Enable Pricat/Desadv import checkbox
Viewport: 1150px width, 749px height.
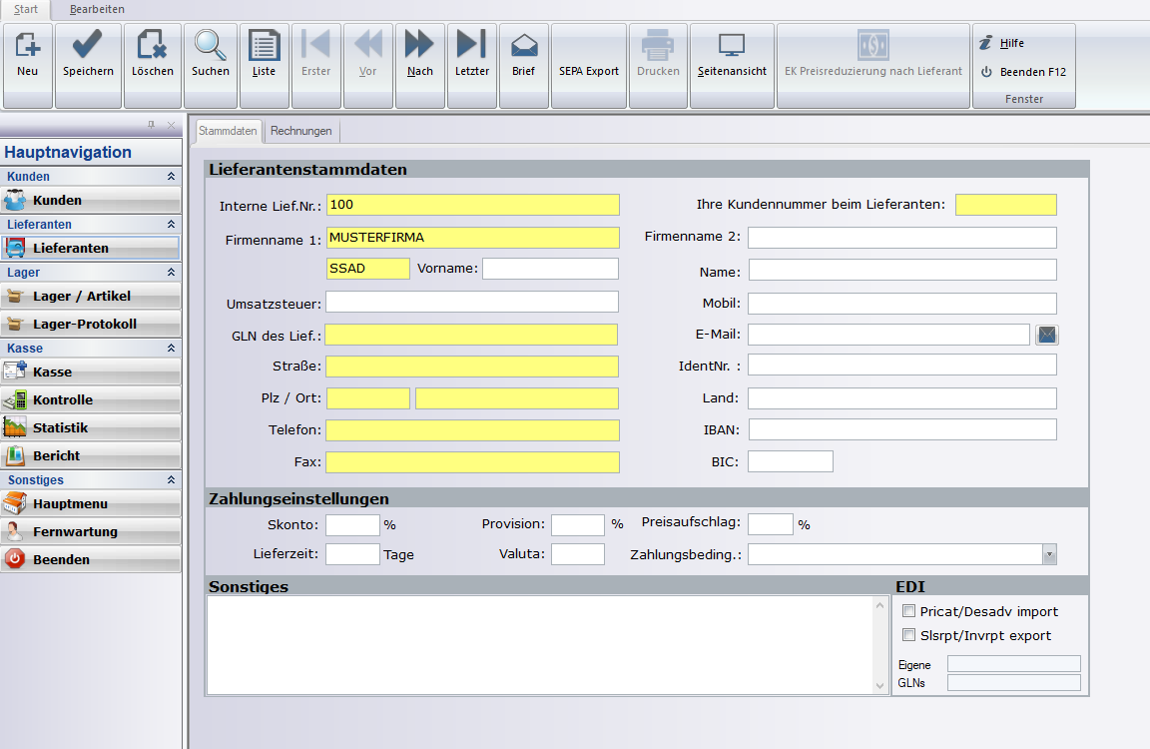coord(908,611)
